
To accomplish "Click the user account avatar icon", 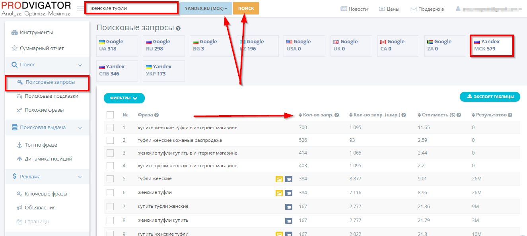I will [459, 9].
